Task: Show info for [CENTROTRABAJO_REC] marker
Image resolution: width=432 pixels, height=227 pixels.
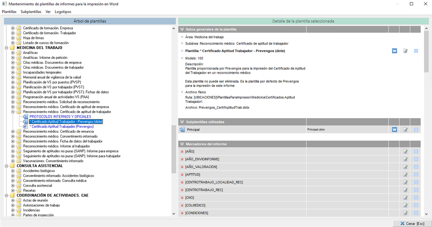Action: [416, 190]
